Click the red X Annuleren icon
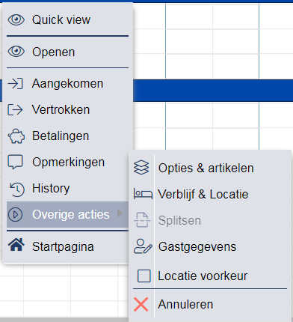This screenshot has width=293, height=322. point(141,304)
